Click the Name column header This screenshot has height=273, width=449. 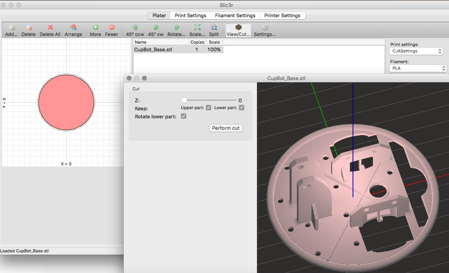161,42
